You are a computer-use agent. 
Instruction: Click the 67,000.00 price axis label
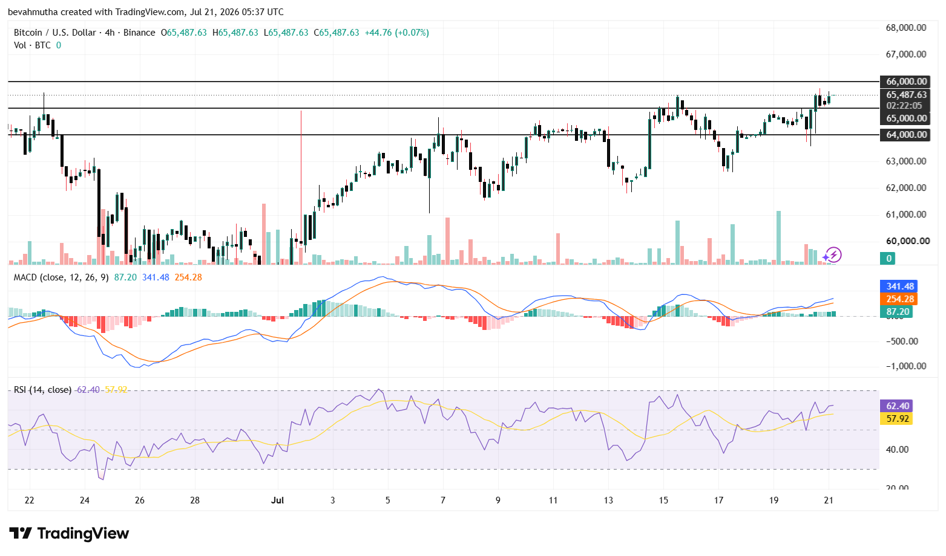click(906, 54)
